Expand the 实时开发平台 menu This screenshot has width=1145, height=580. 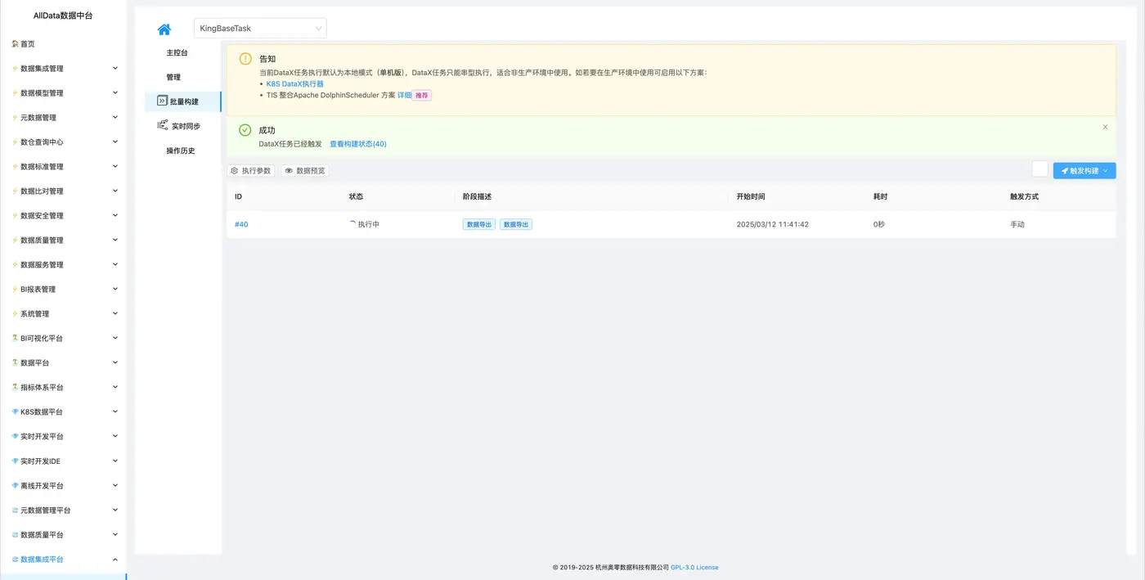click(x=115, y=436)
